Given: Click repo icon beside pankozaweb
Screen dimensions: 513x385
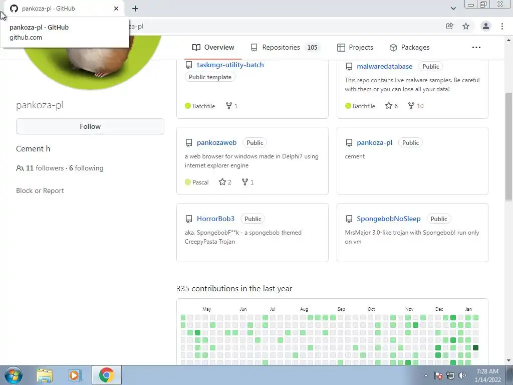Looking at the screenshot, I should pos(189,143).
